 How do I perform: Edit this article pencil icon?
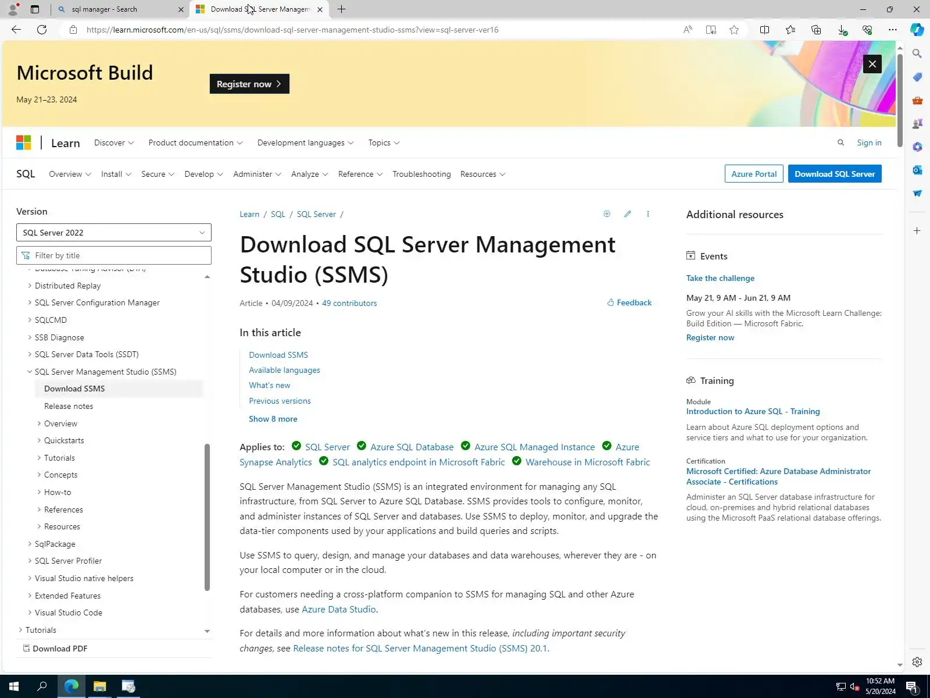click(628, 214)
